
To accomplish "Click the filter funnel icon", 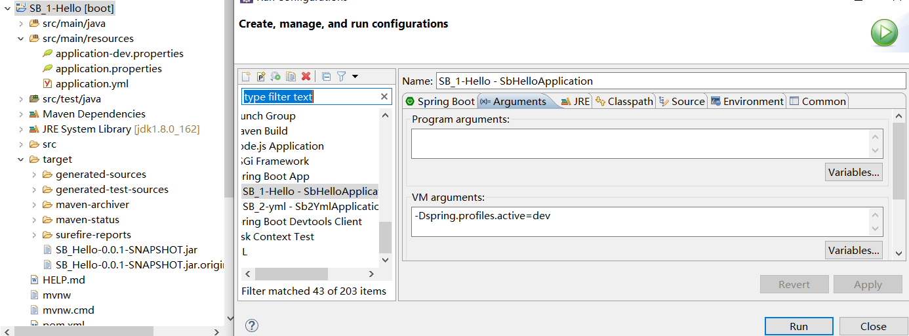I will (x=341, y=76).
